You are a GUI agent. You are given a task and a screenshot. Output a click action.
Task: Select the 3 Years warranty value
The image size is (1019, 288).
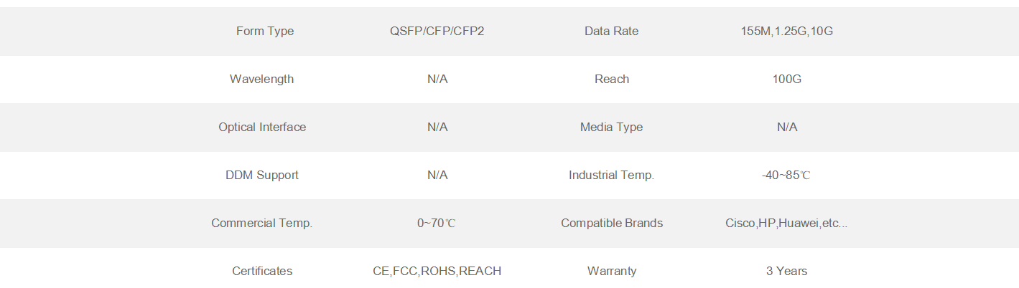(786, 271)
